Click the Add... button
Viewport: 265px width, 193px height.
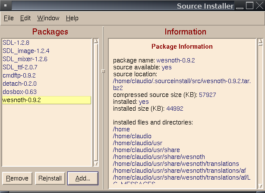(82, 178)
